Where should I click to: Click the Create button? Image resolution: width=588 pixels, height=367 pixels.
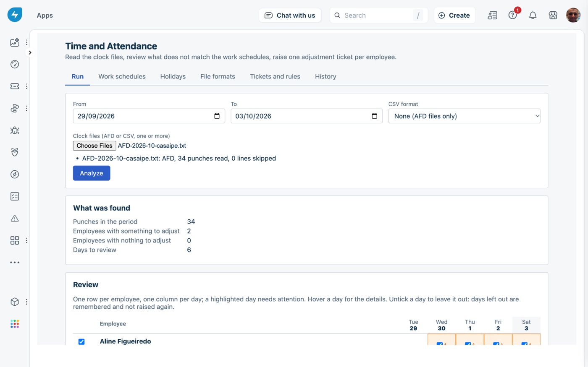click(454, 15)
